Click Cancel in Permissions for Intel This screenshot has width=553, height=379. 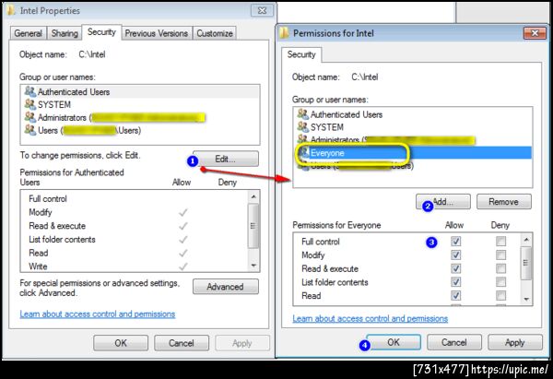click(x=454, y=342)
